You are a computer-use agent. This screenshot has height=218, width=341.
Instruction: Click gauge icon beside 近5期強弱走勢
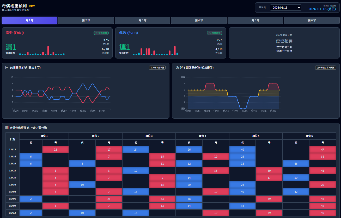pos(177,68)
